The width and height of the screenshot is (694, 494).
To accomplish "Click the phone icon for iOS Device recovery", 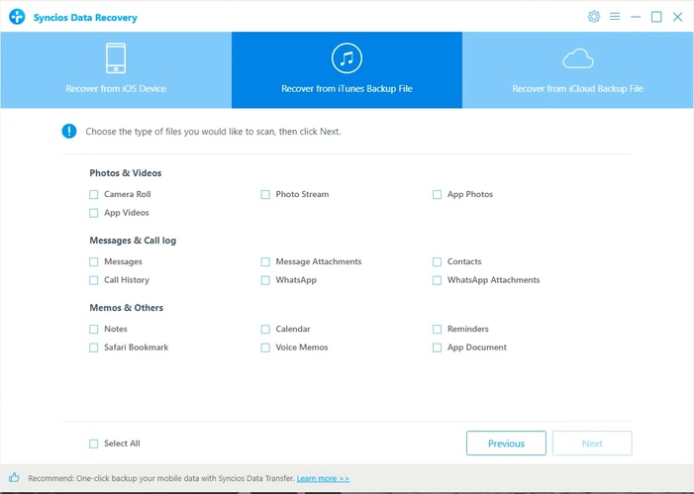I will tap(116, 58).
